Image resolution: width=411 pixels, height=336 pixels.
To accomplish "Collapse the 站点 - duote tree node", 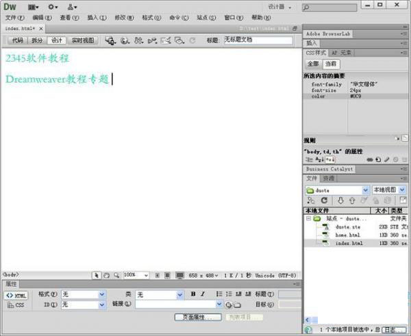I will [308, 218].
